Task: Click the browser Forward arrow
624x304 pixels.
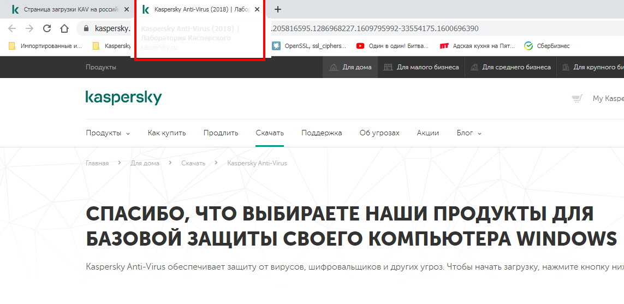Action: coord(29,28)
